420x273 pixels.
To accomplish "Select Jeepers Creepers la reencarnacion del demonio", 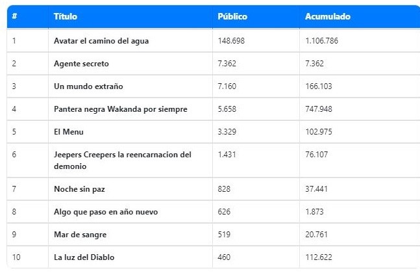I will 122,160.
